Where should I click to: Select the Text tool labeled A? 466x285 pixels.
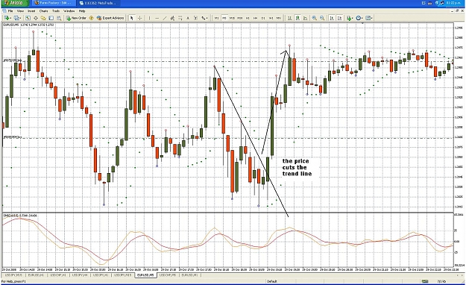tap(188, 18)
